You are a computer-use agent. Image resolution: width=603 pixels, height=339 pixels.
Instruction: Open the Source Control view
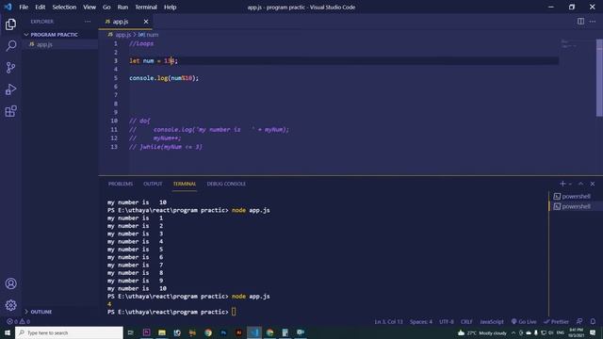tap(10, 68)
